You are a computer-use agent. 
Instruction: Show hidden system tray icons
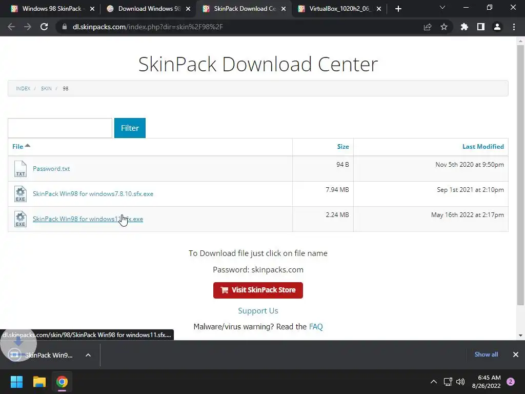(434, 382)
